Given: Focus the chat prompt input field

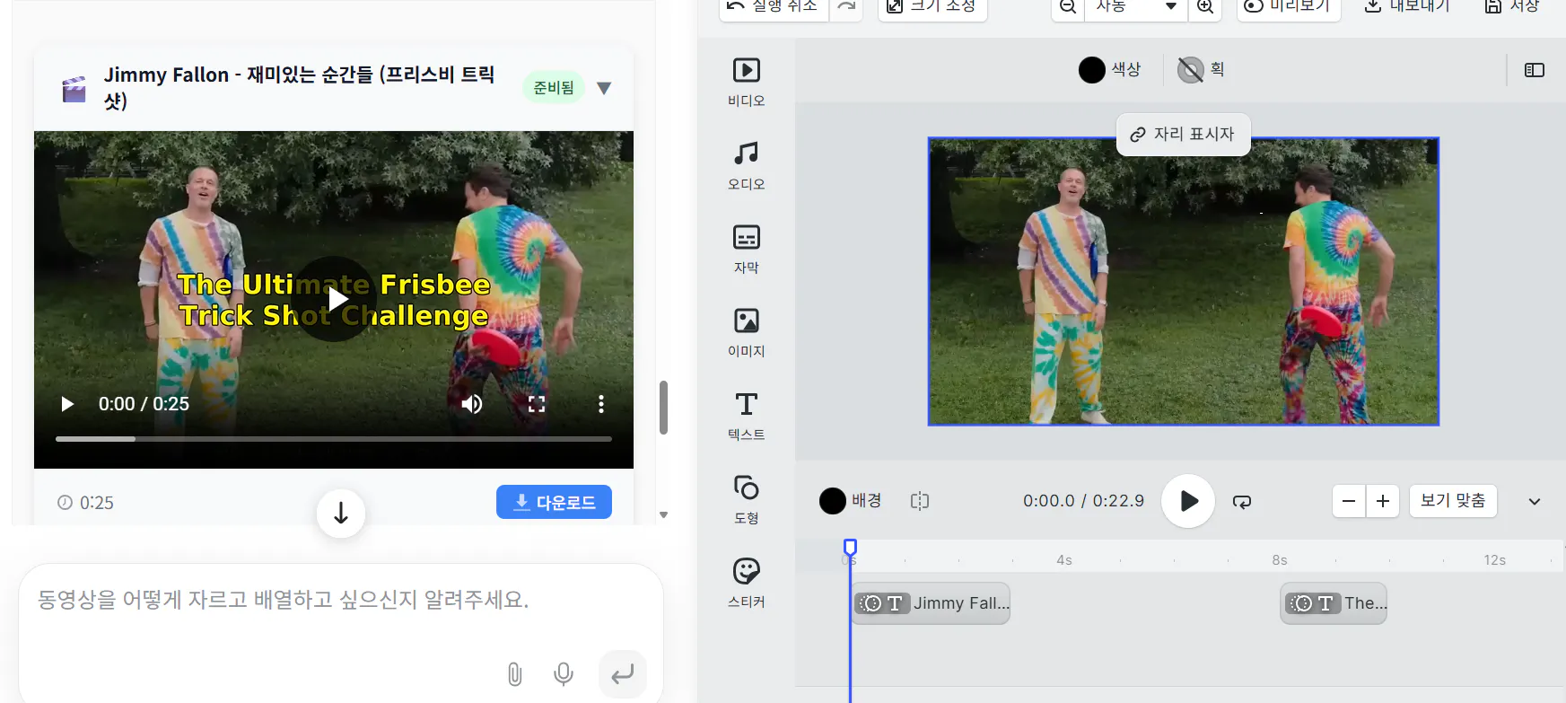Looking at the screenshot, I should pyautogui.click(x=341, y=600).
